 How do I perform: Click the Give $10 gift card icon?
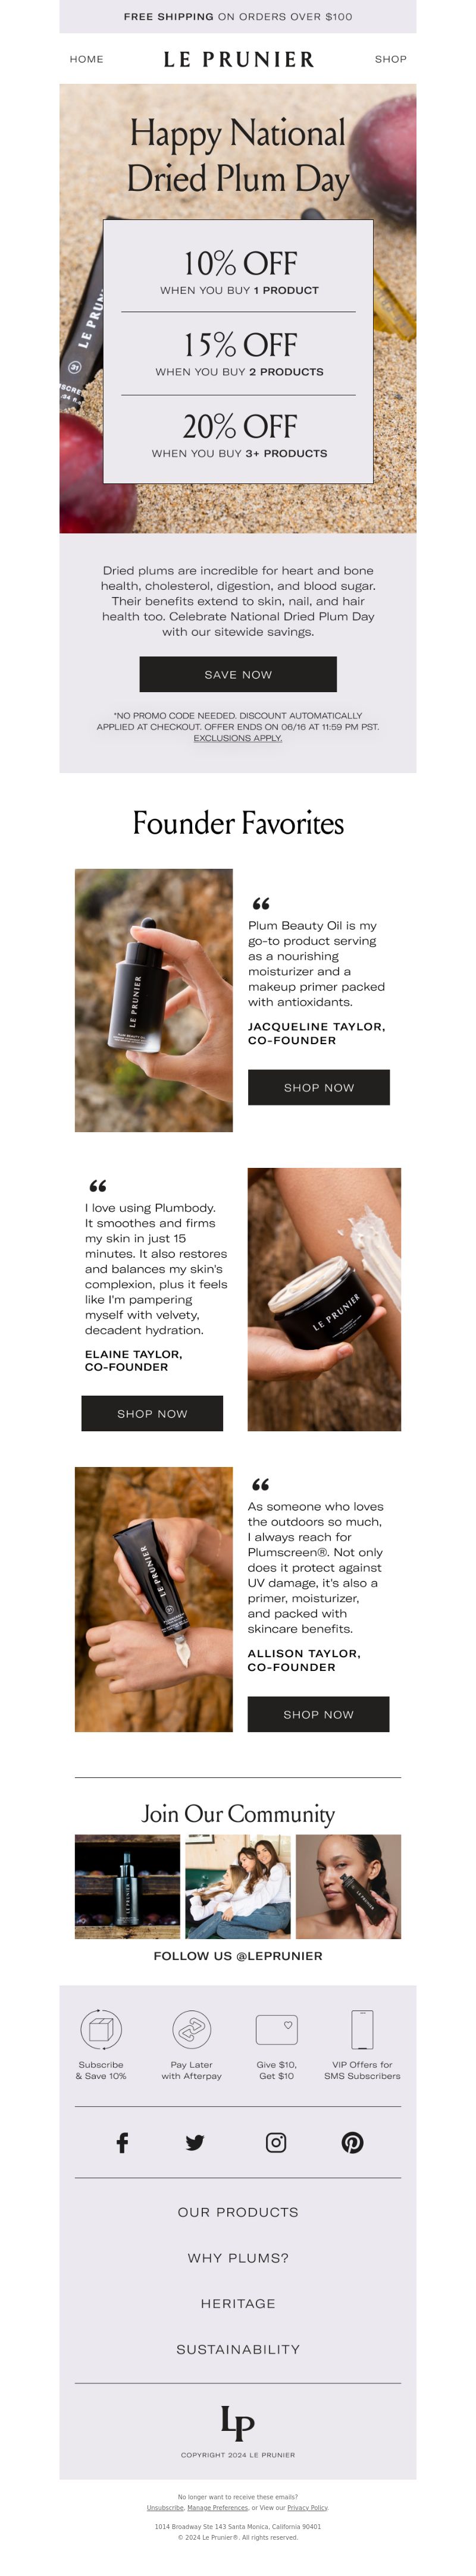coord(276,2030)
